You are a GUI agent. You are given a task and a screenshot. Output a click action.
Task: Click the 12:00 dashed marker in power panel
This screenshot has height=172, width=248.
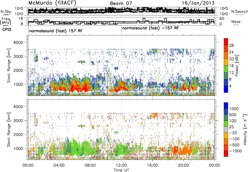pyautogui.click(x=121, y=66)
